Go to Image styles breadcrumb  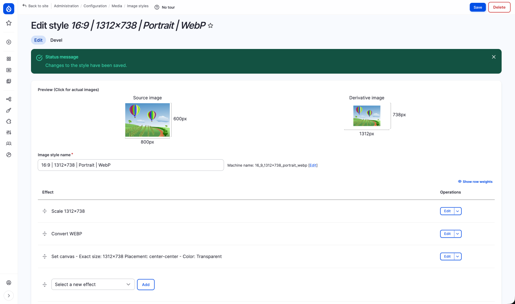point(138,6)
